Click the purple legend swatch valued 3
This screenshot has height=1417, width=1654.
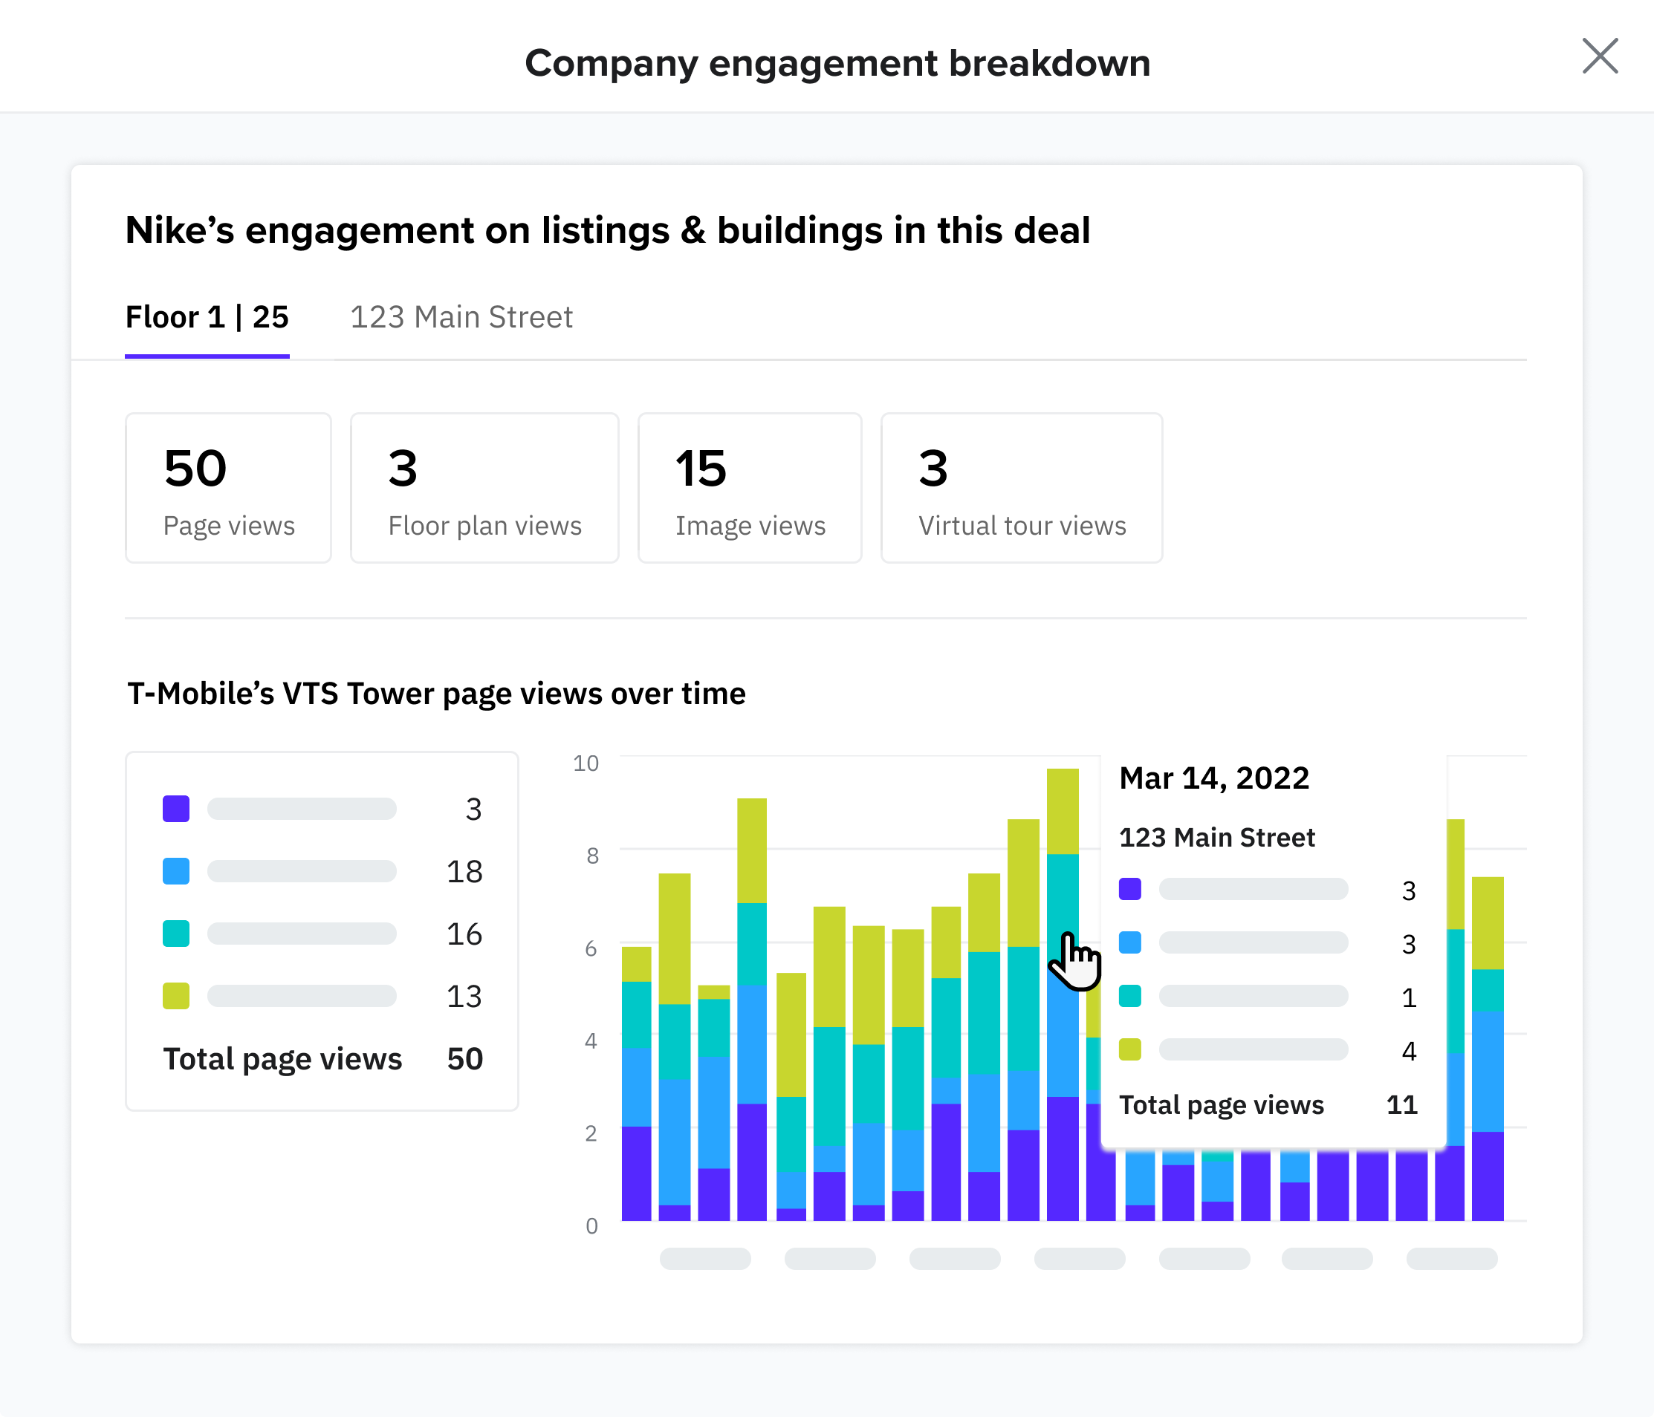(x=175, y=809)
